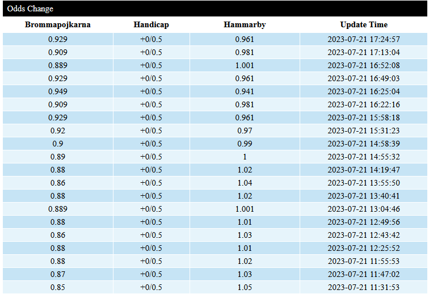429x294 pixels.
Task: Click the update time 2023-07-21 16:52:08
Action: coord(364,65)
